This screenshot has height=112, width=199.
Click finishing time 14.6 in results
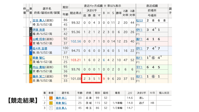[130, 98]
